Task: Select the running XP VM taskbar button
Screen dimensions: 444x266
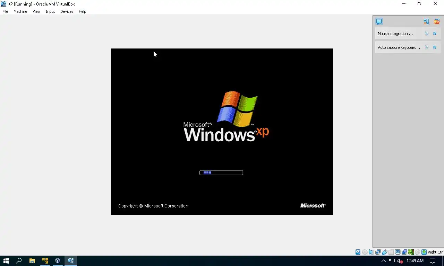Action: pos(70,261)
